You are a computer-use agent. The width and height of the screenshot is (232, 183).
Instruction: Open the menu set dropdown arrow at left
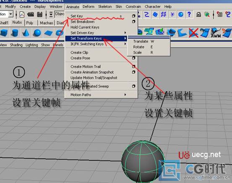(x=10, y=14)
